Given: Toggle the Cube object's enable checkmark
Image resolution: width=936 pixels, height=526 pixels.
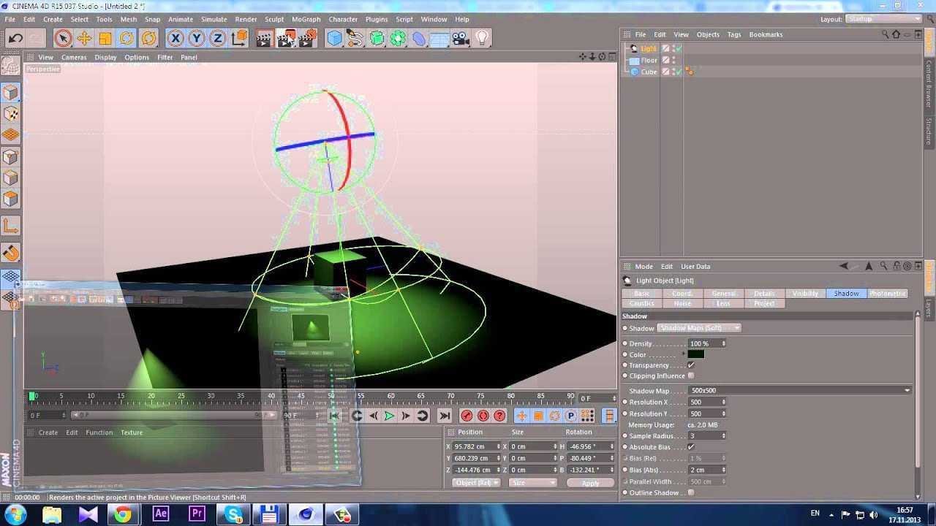Looking at the screenshot, I should (678, 72).
